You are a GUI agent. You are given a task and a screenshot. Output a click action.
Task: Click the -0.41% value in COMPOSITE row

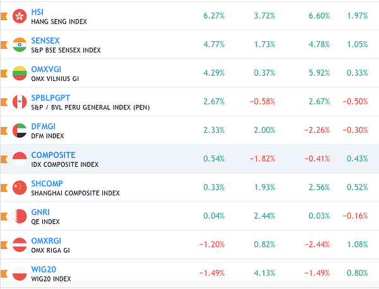(x=317, y=159)
